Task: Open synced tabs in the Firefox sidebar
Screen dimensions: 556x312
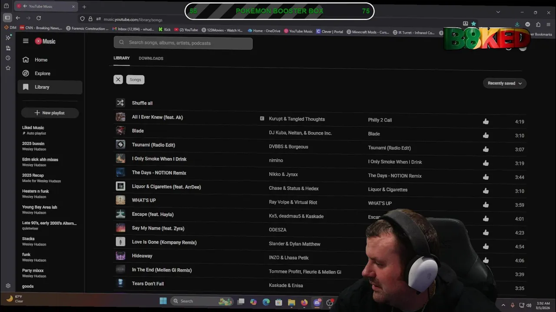Action: (8, 48)
